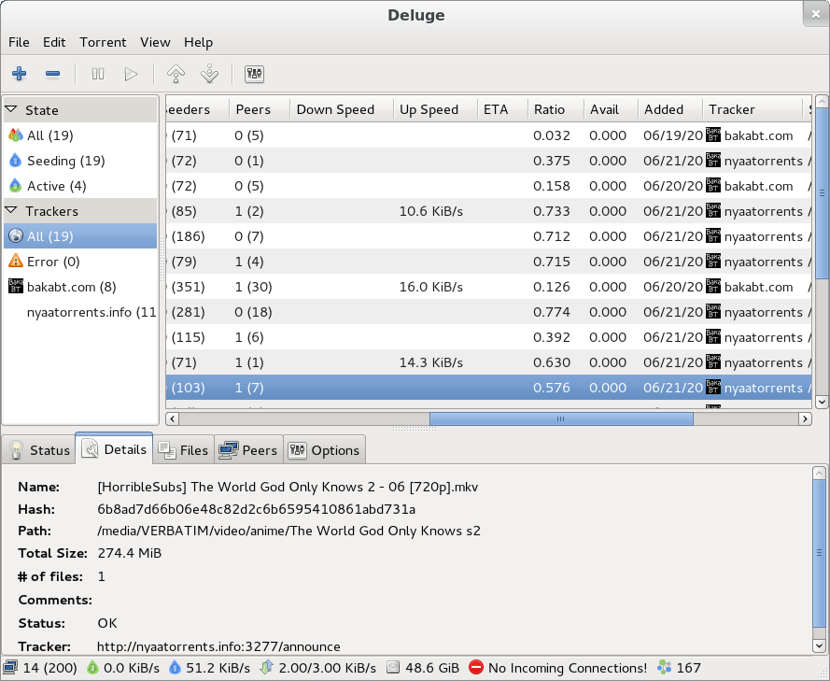Open the File menu
830x681 pixels.
(x=19, y=42)
